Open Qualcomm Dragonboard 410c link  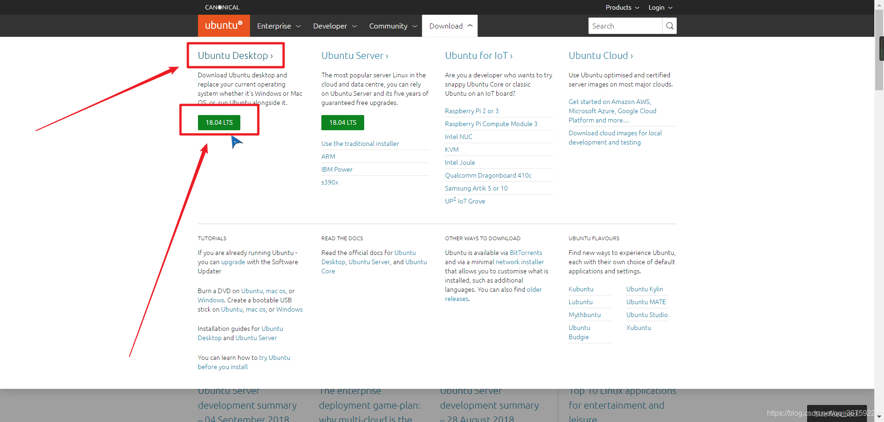(x=488, y=175)
